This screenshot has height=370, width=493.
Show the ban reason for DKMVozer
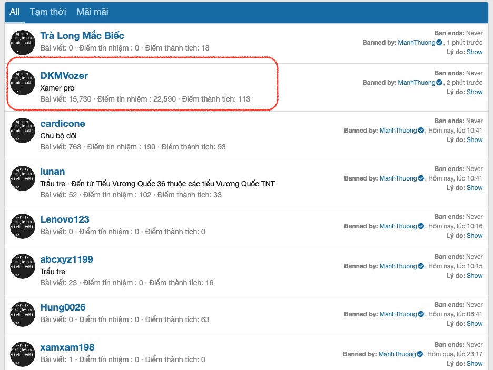click(x=475, y=92)
